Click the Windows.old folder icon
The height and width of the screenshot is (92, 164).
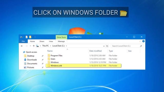49,65
